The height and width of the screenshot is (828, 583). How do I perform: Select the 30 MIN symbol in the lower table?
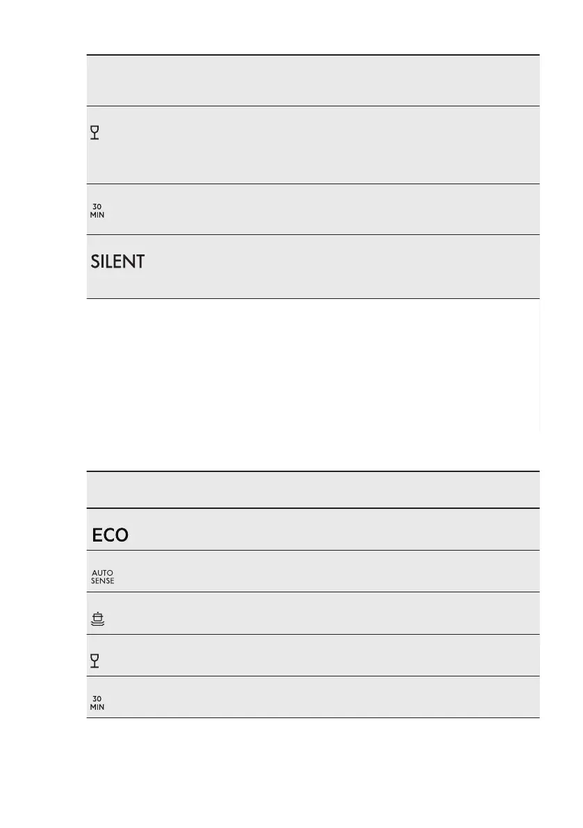[x=97, y=702]
